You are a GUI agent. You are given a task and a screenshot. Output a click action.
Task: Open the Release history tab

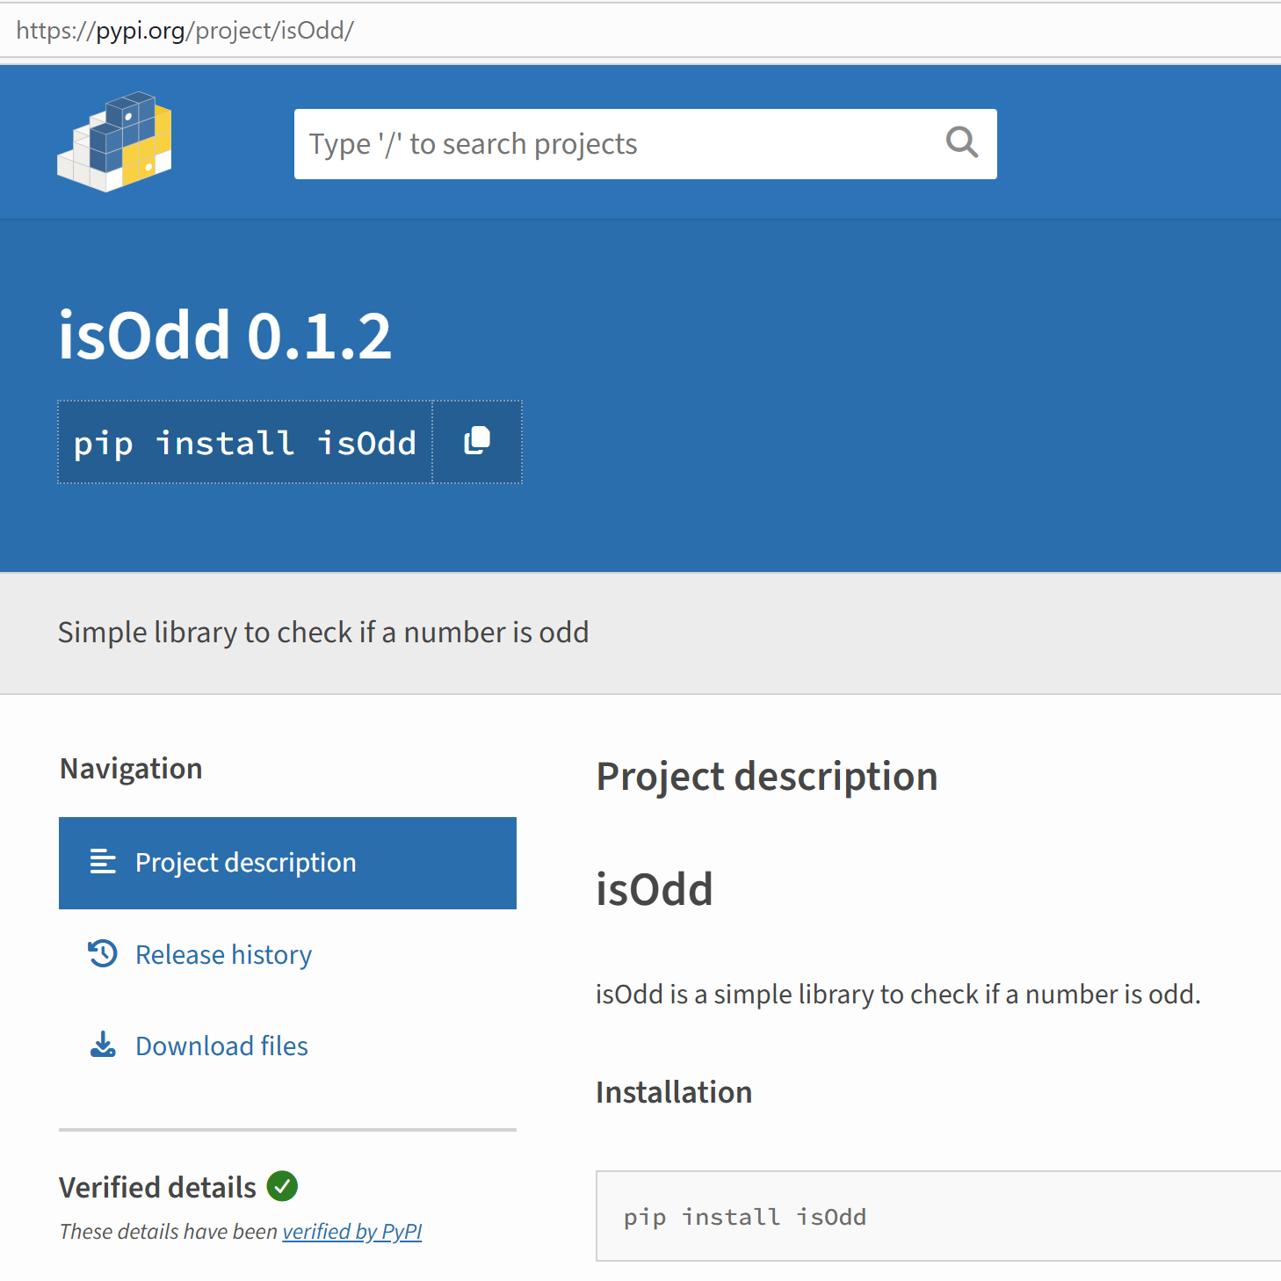click(x=223, y=955)
